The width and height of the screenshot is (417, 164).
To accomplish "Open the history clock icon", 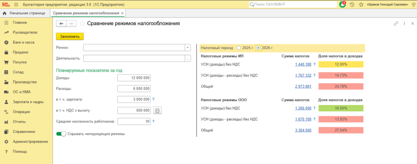I will (352, 4).
